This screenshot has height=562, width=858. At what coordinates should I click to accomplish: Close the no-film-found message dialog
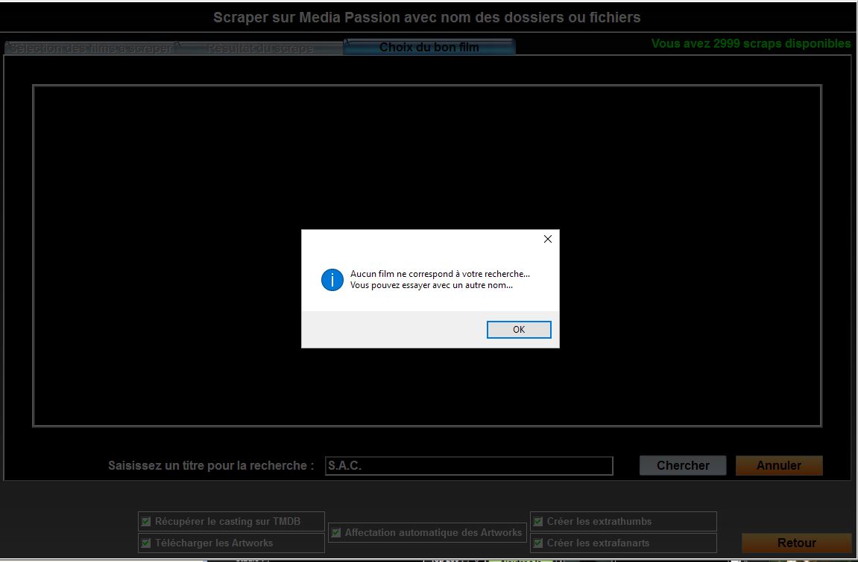pyautogui.click(x=547, y=239)
